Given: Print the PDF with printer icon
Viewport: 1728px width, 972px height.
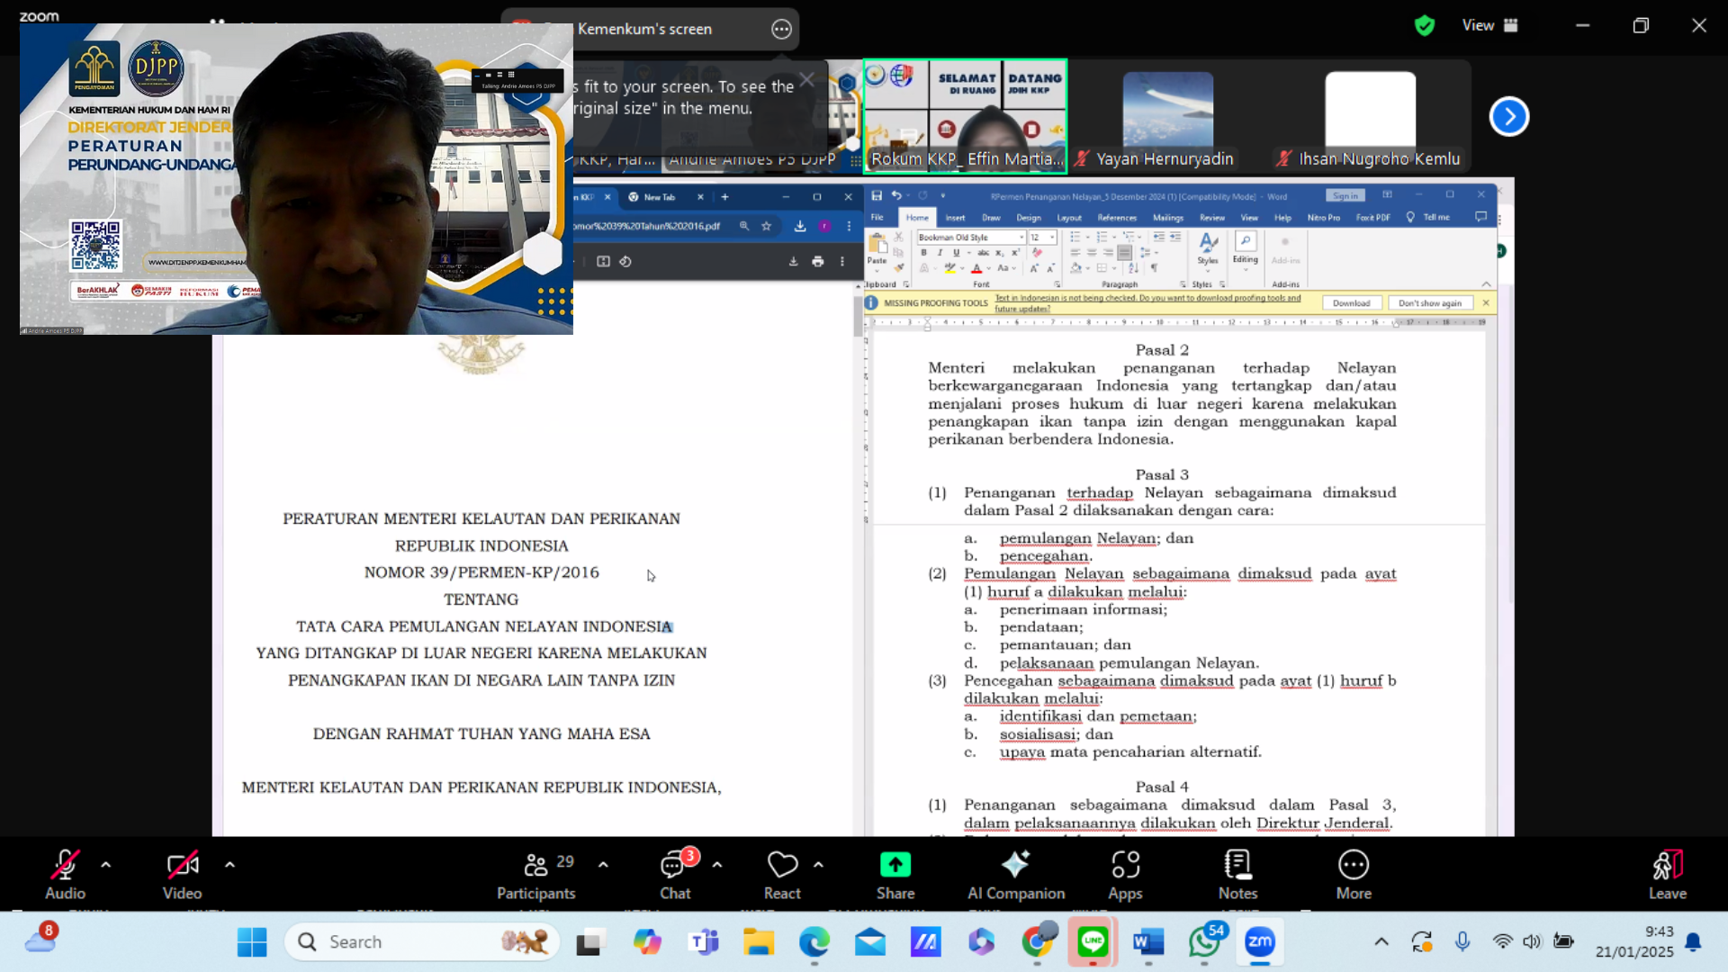Looking at the screenshot, I should [818, 262].
